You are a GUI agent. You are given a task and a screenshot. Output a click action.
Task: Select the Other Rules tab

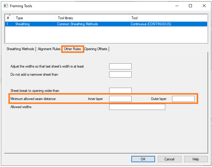tap(72, 49)
